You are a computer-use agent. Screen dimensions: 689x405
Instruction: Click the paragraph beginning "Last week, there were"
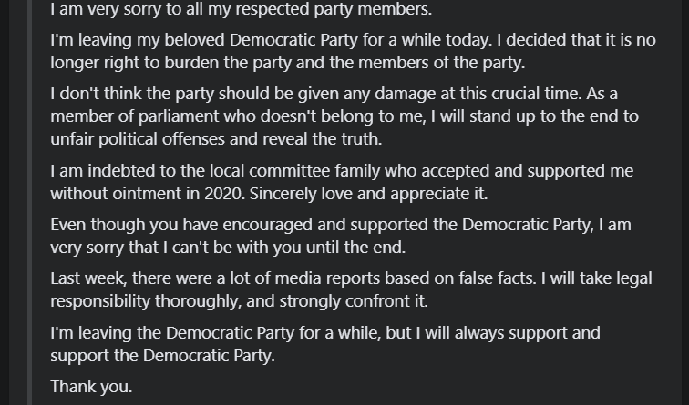(x=352, y=289)
